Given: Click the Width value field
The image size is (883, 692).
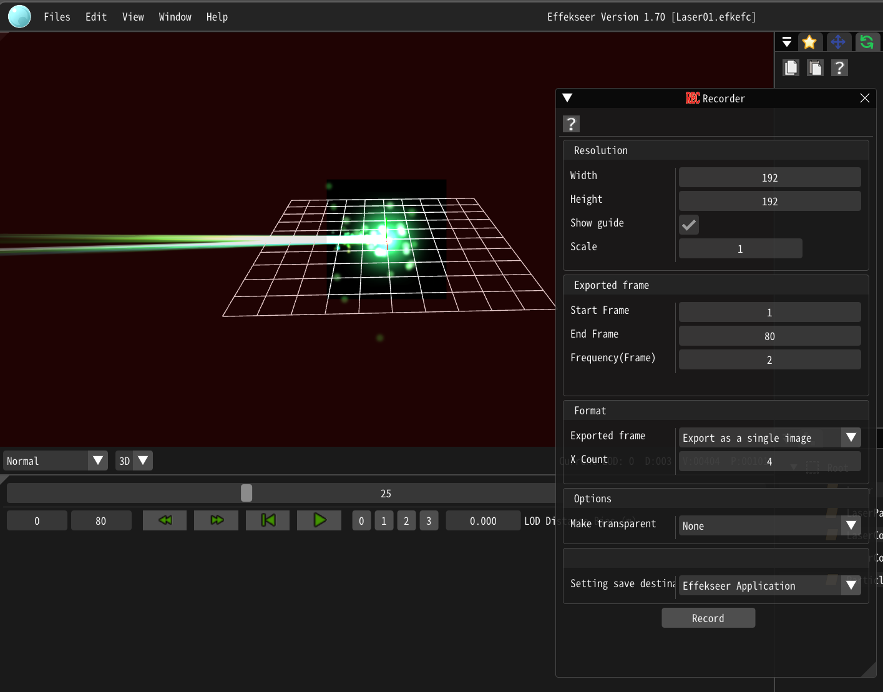Looking at the screenshot, I should click(x=769, y=177).
